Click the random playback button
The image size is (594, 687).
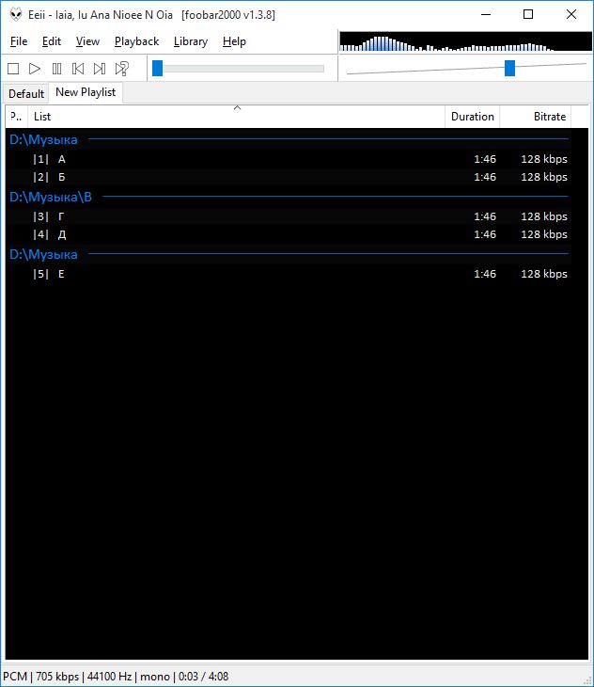click(121, 69)
